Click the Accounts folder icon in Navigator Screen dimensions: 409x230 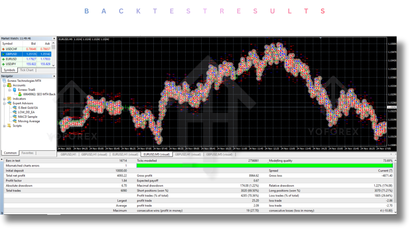[x=9, y=85]
